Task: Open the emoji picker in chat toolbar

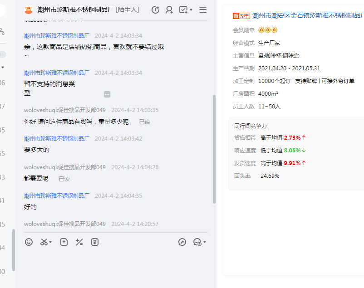Action: point(29,242)
